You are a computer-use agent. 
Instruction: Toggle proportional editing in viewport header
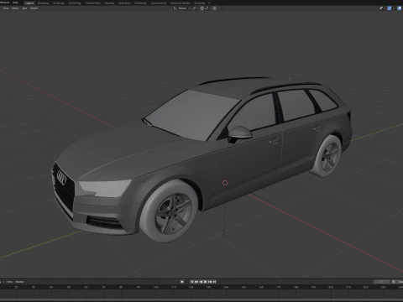214,8
